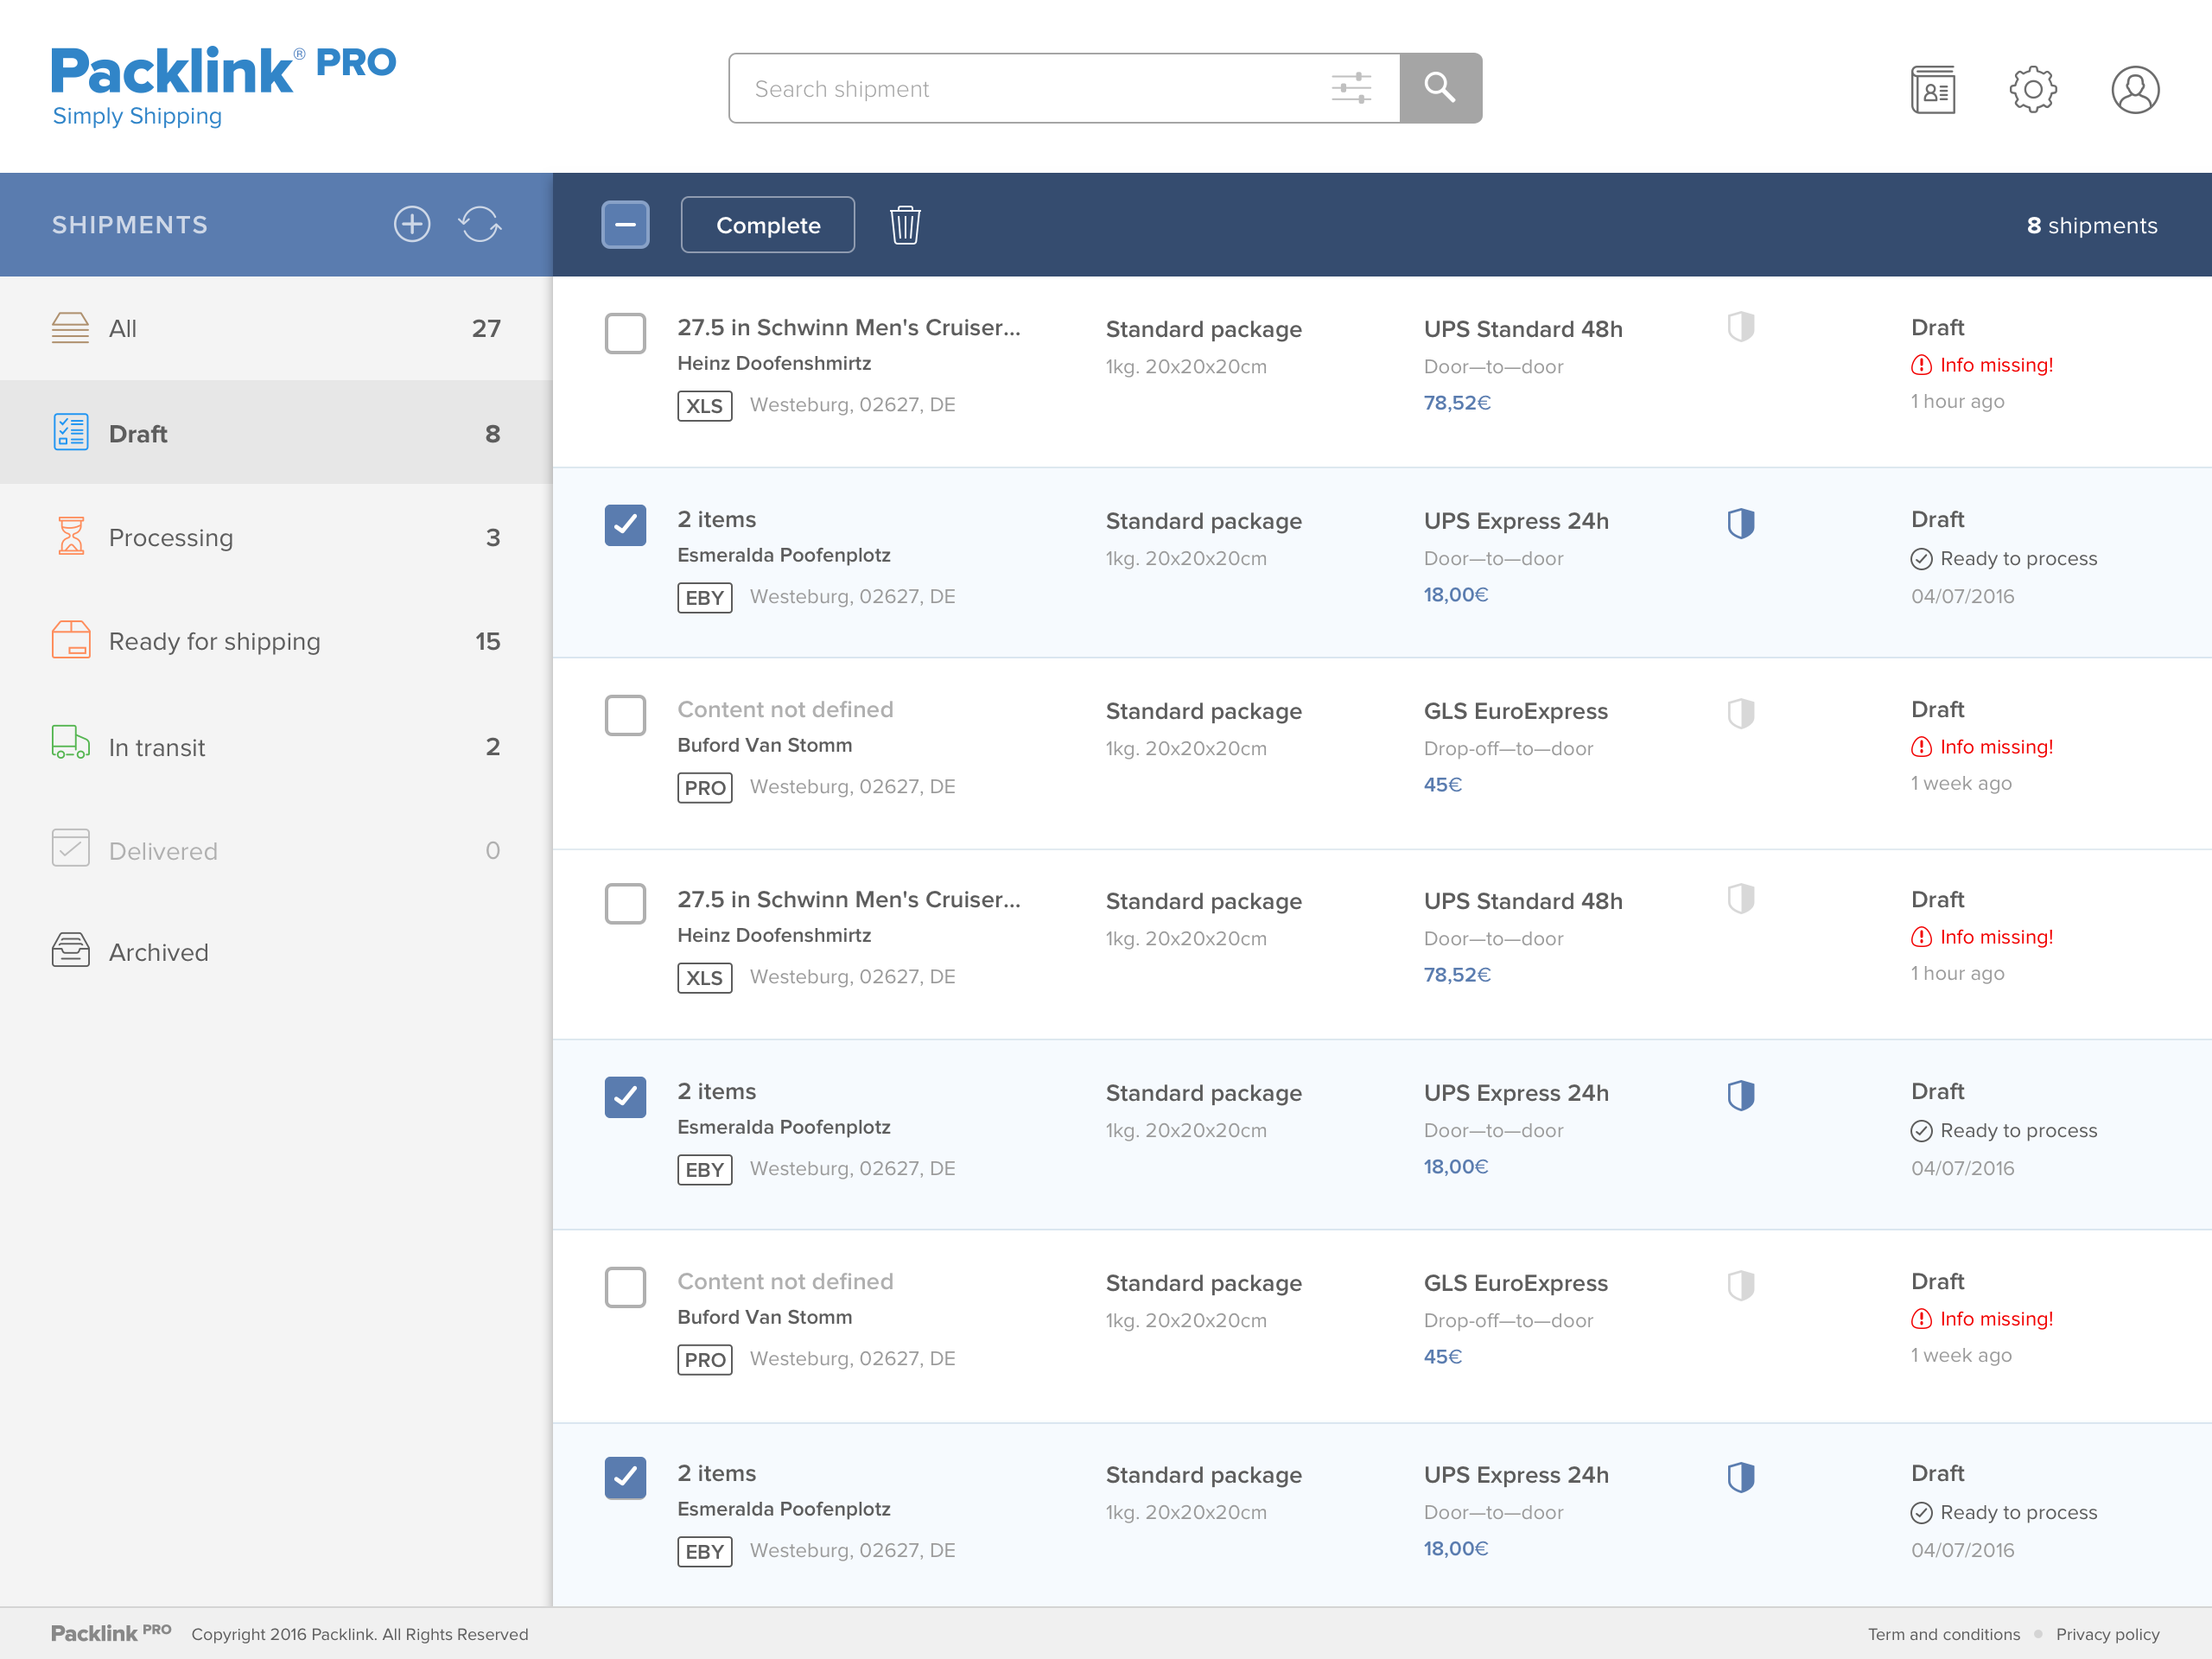Open the Privacy policy link

pos(2107,1634)
